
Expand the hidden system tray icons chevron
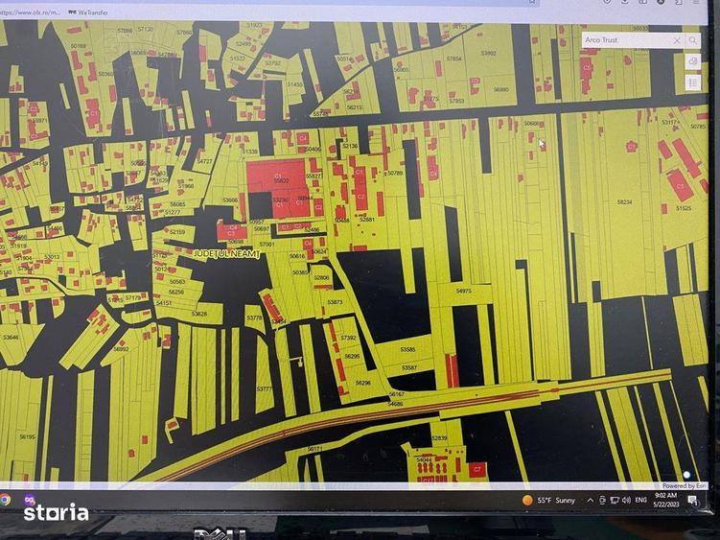pyautogui.click(x=591, y=501)
